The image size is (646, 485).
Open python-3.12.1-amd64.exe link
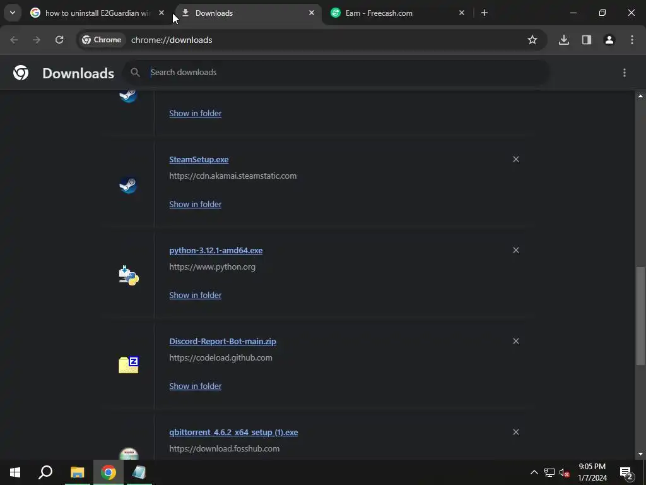tap(216, 250)
